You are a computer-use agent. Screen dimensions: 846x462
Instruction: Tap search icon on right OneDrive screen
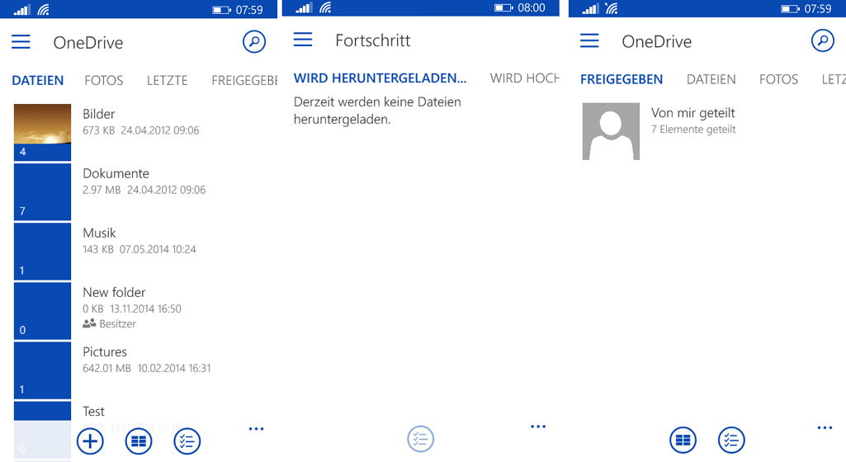[822, 40]
